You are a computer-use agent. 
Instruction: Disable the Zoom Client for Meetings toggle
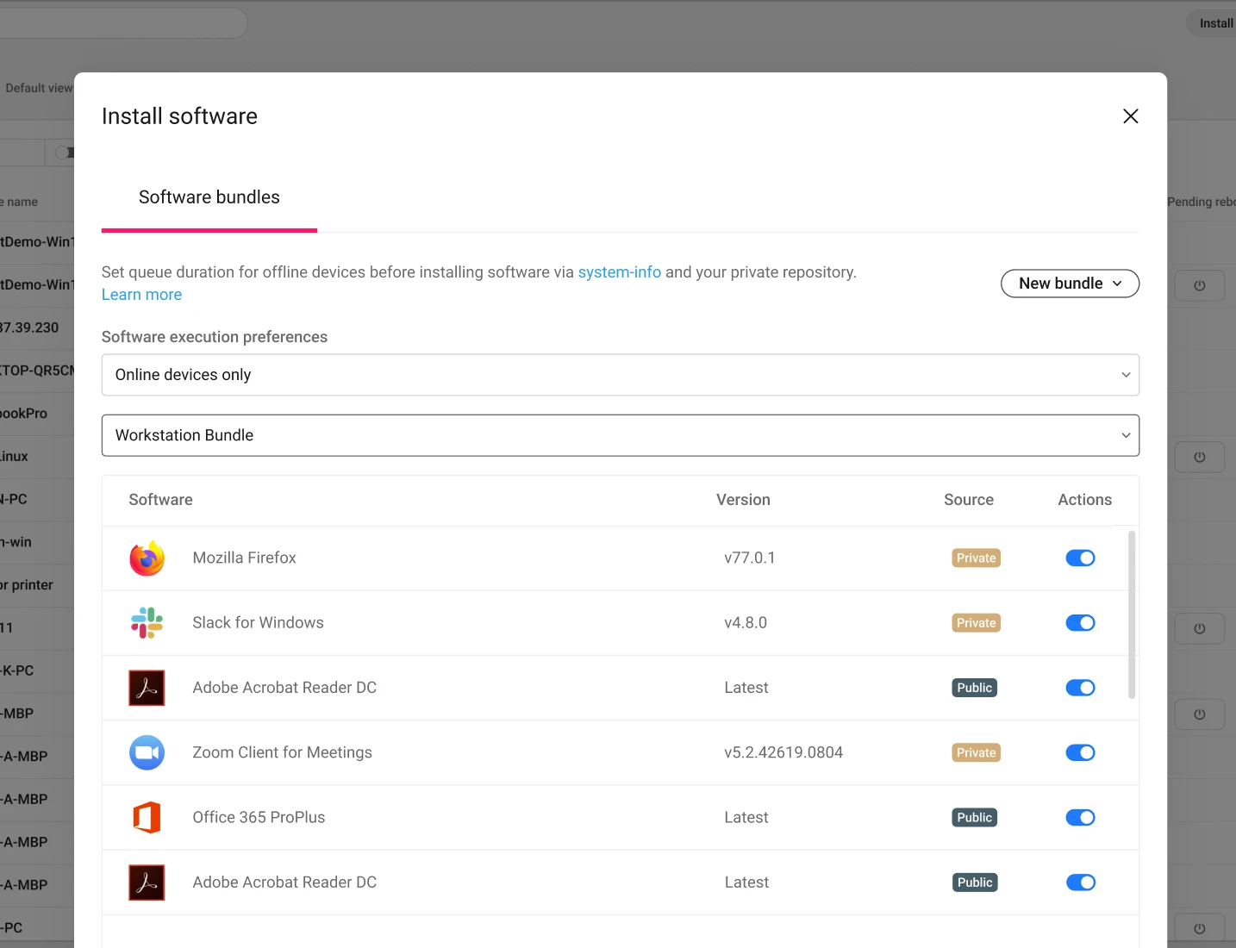[1080, 752]
